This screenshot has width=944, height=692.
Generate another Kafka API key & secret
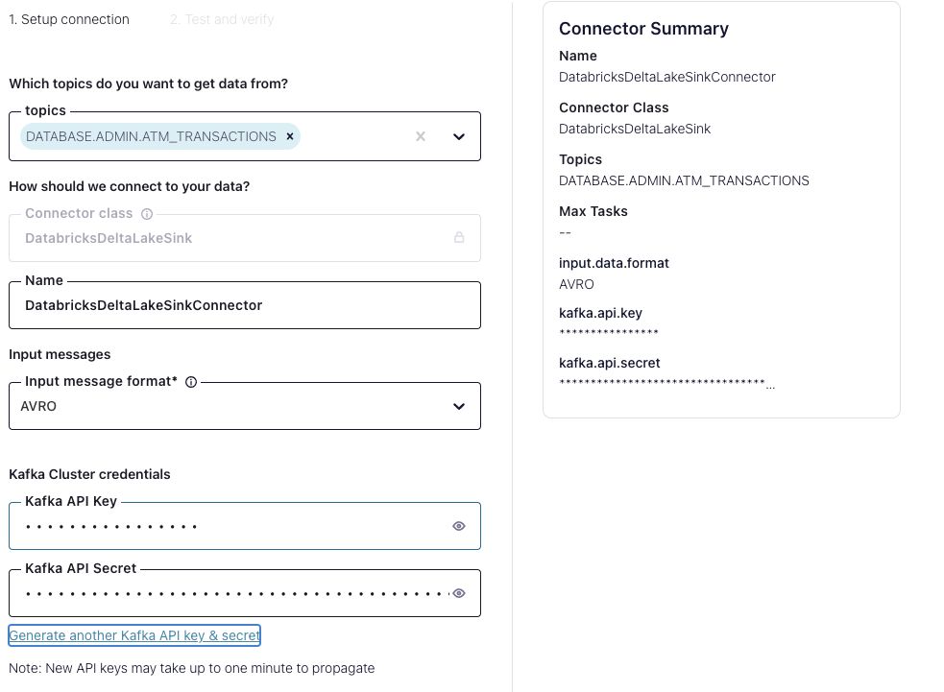click(134, 635)
